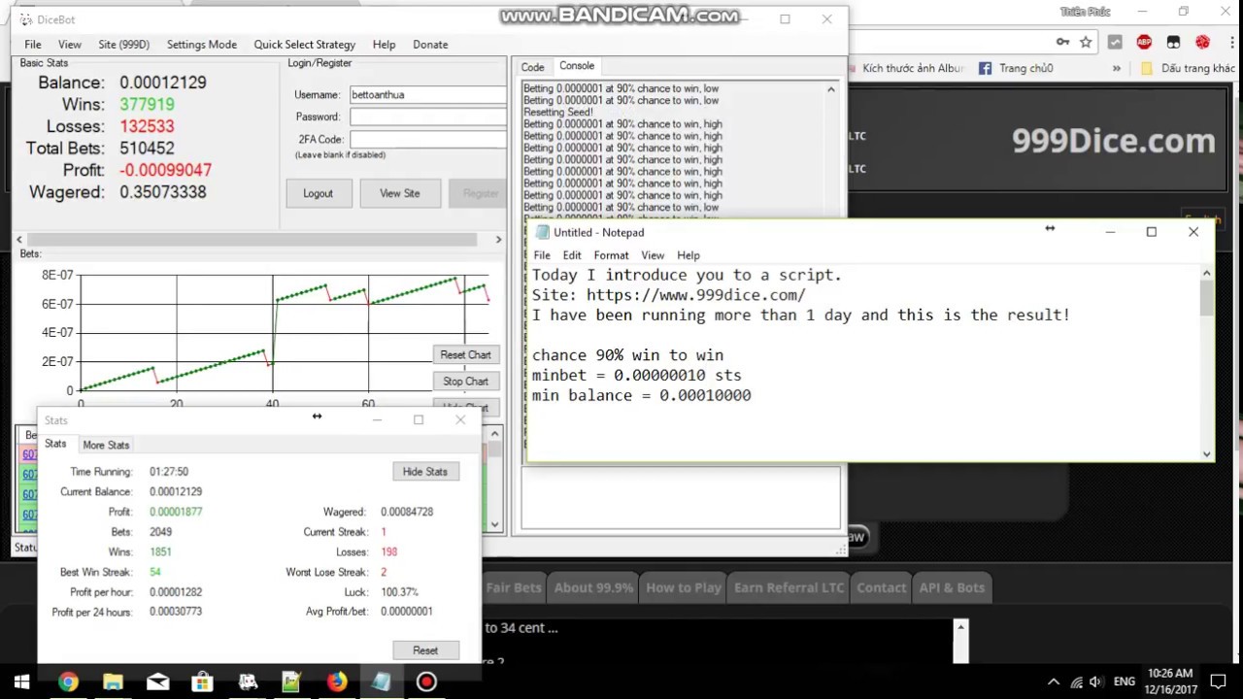Viewport: 1243px width, 699px height.
Task: Open Notepad++ from the taskbar
Action: point(291,682)
